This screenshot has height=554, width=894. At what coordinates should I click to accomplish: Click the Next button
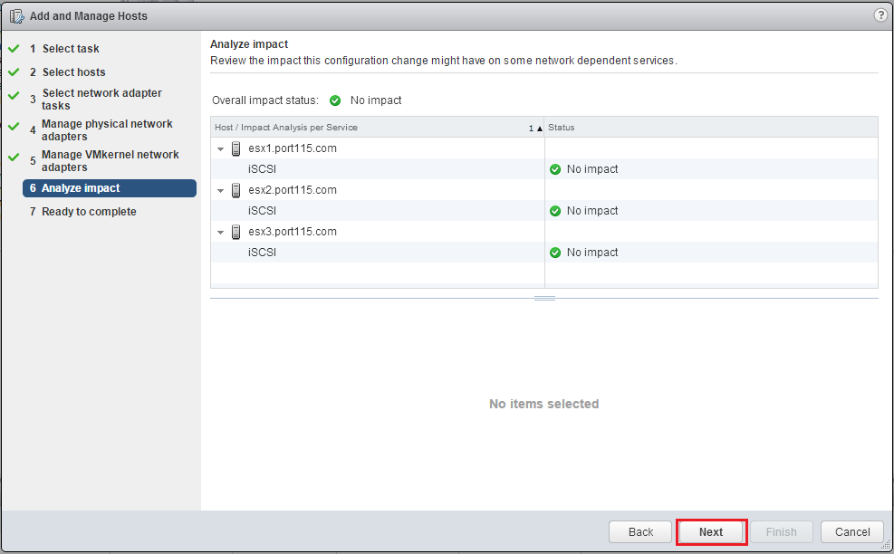[x=711, y=531]
